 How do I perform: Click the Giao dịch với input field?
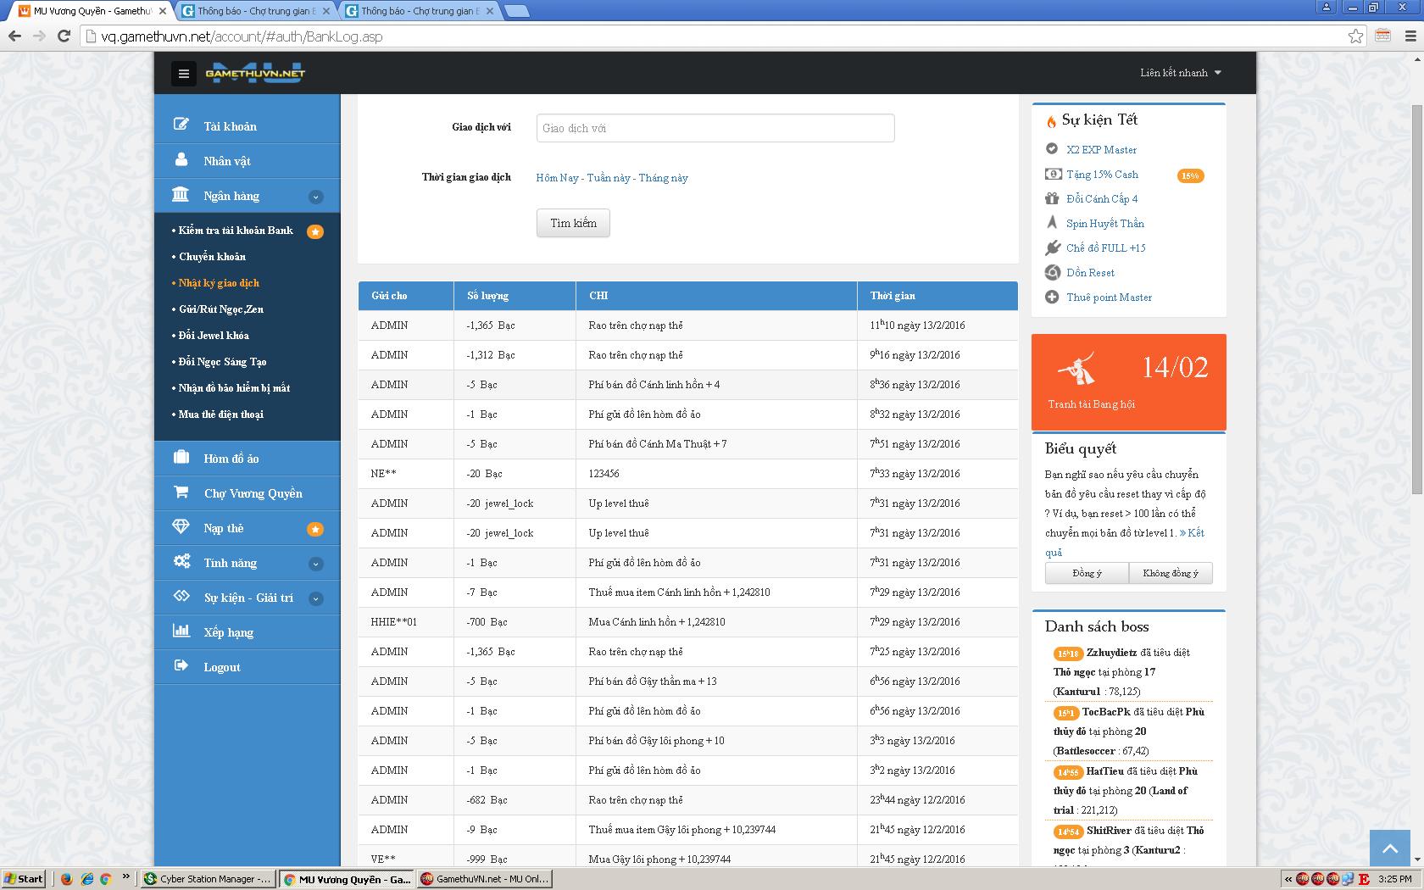point(715,128)
